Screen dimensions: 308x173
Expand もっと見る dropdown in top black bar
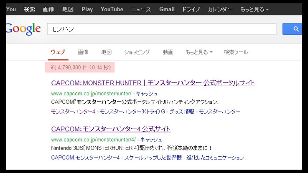pos(254,9)
